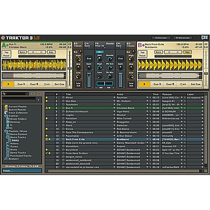This screenshot has width=210, height=210.
Task: Start playback on Deck A
Action: tap(8, 84)
